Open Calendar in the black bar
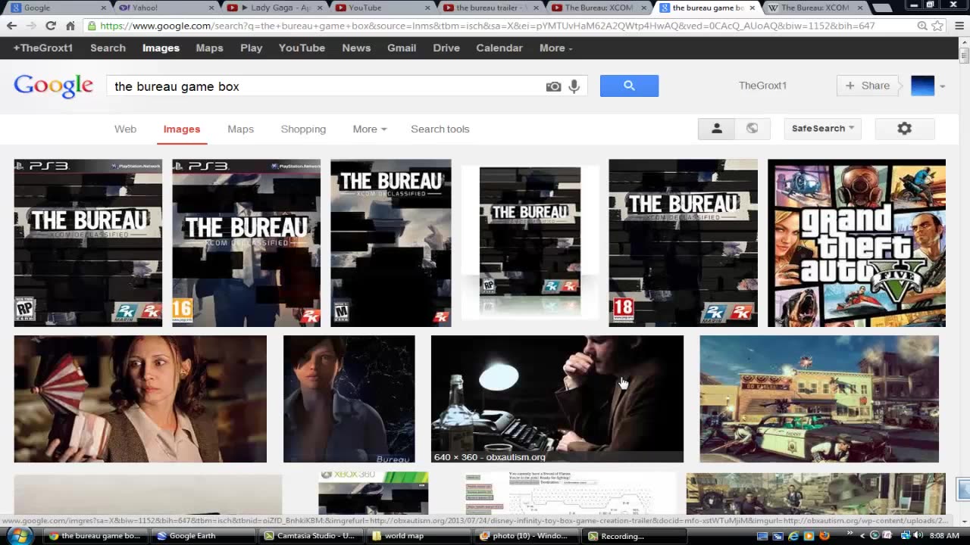 (499, 48)
